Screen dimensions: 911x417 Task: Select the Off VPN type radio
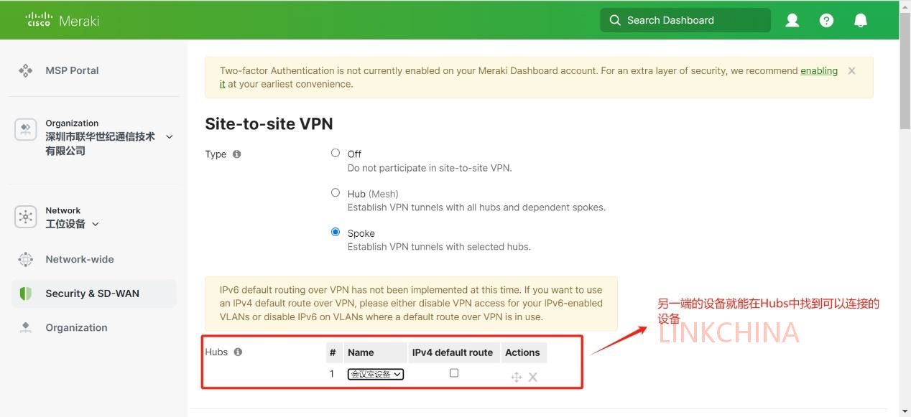point(336,153)
